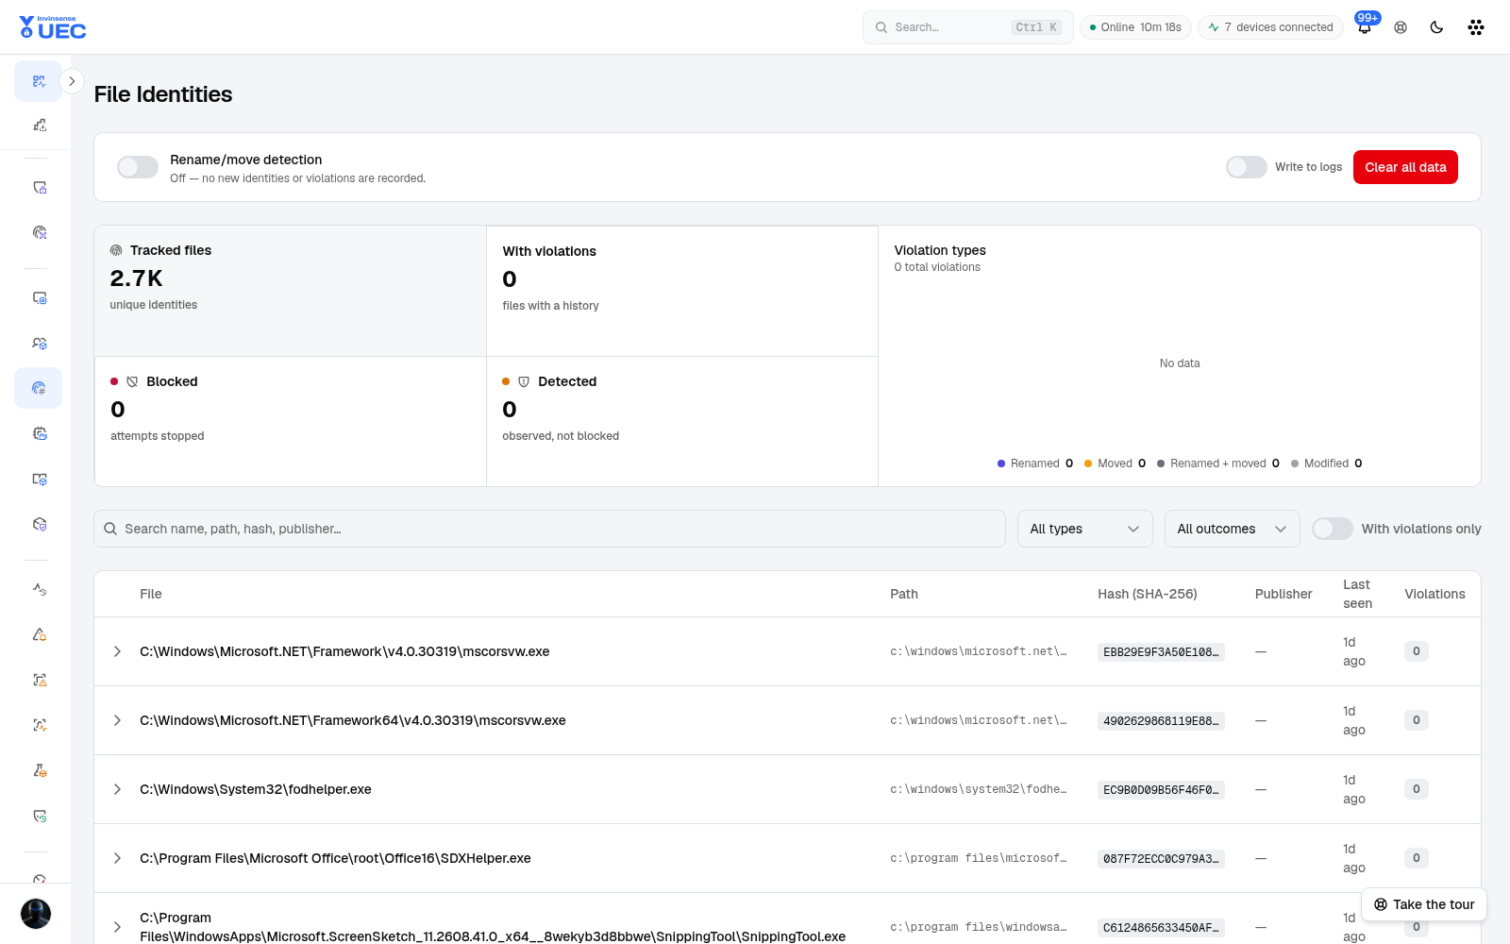
Task: Open the activity history sidebar icon
Action: point(39,589)
